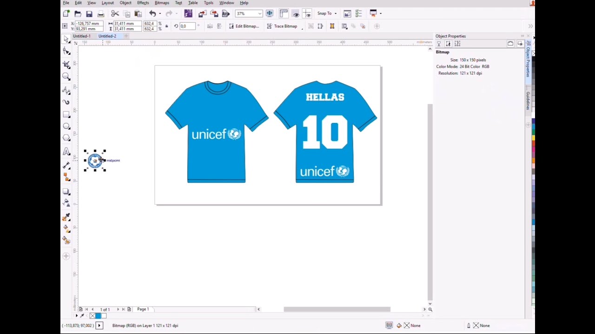Click the Trace Bitmap button
This screenshot has width=595, height=334.
point(282,26)
